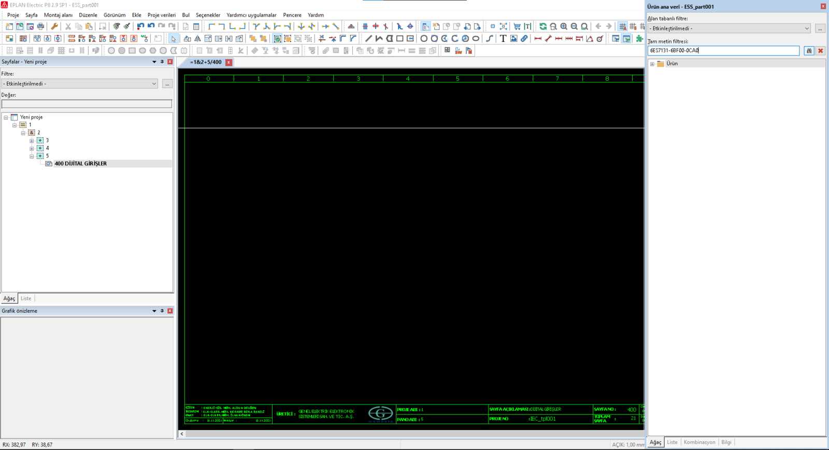Viewport: 829px width, 450px height.
Task: Expand the Ürün folder node
Action: (x=652, y=64)
